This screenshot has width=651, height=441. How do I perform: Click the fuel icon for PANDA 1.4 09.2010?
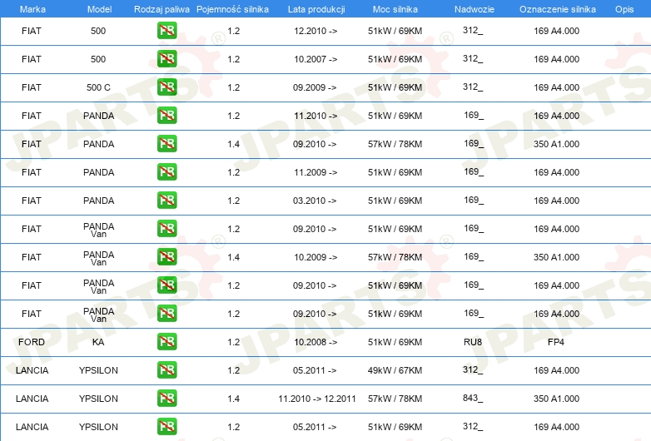pyautogui.click(x=166, y=144)
